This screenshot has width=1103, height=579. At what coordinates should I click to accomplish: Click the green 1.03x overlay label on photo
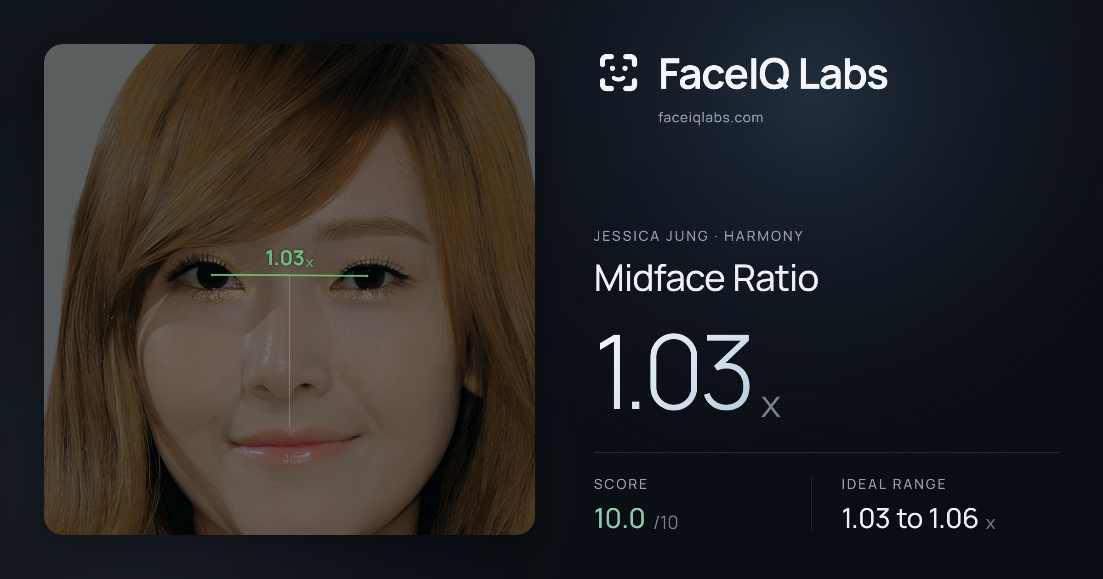(x=290, y=258)
